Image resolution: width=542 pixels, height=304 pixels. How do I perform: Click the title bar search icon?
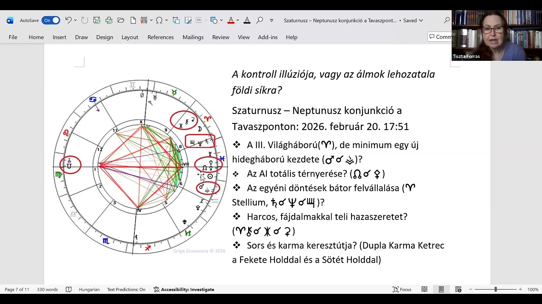pyautogui.click(x=447, y=20)
